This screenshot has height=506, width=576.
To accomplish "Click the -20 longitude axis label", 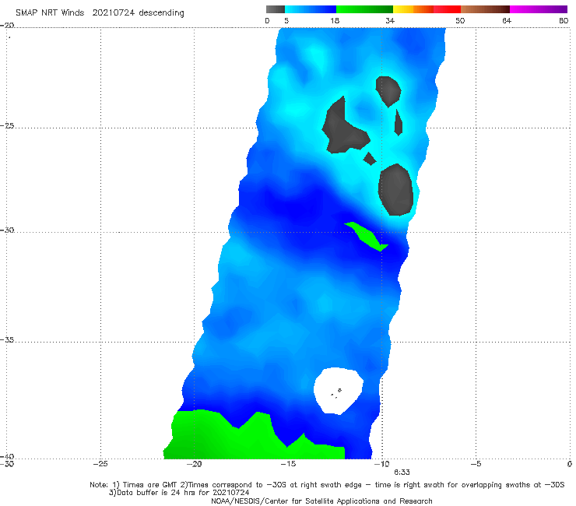I will tap(194, 464).
